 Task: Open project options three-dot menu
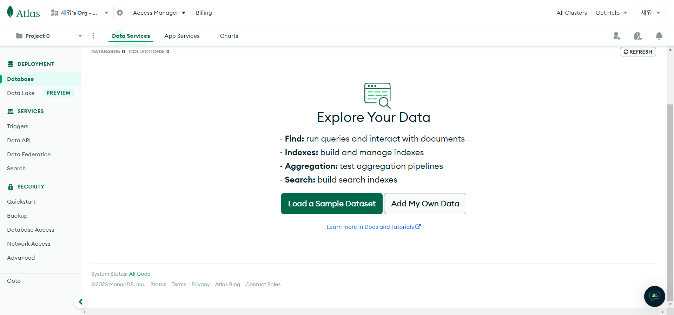tap(93, 36)
